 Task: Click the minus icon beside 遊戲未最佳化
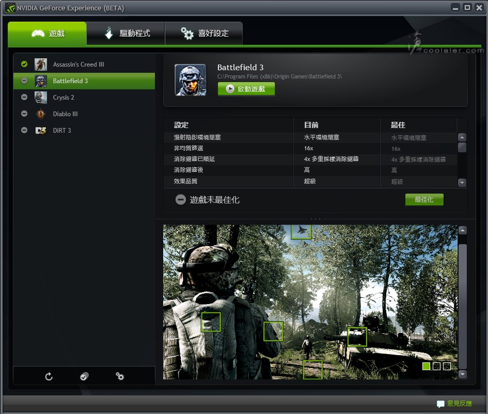coord(181,200)
